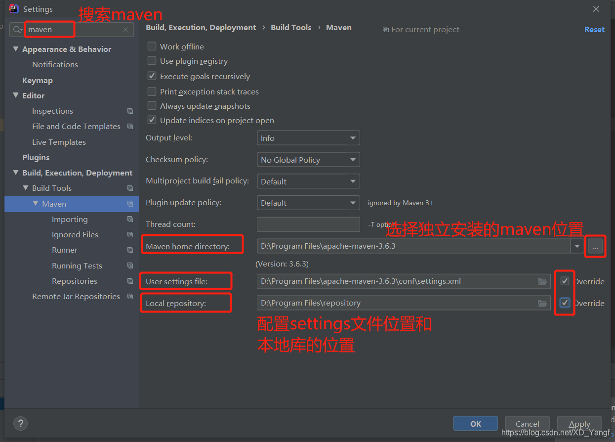The width and height of the screenshot is (615, 442).
Task: Select Repositories under Maven
Action: 75,281
